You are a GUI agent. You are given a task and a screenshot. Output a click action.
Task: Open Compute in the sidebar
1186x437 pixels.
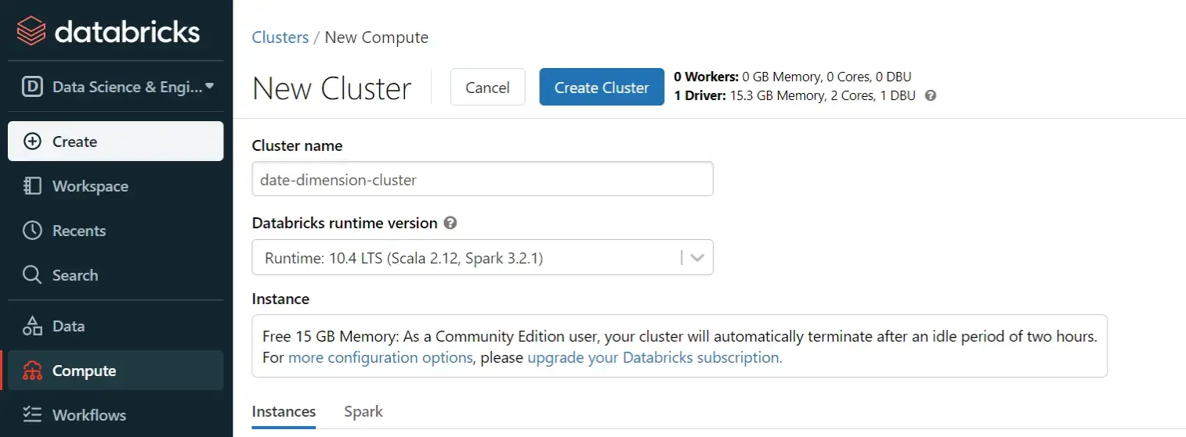pos(116,371)
